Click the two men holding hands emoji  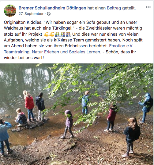[x=57, y=34]
